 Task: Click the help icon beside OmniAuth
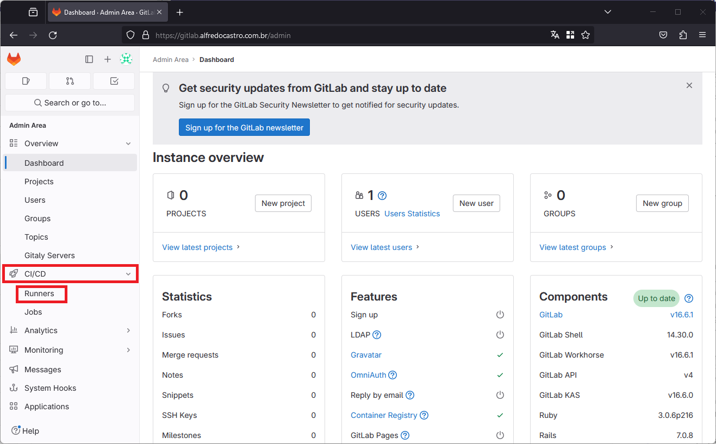pos(393,375)
